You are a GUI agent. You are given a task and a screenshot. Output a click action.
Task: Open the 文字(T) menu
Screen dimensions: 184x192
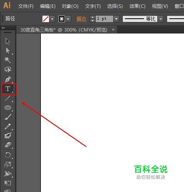coord(93,6)
